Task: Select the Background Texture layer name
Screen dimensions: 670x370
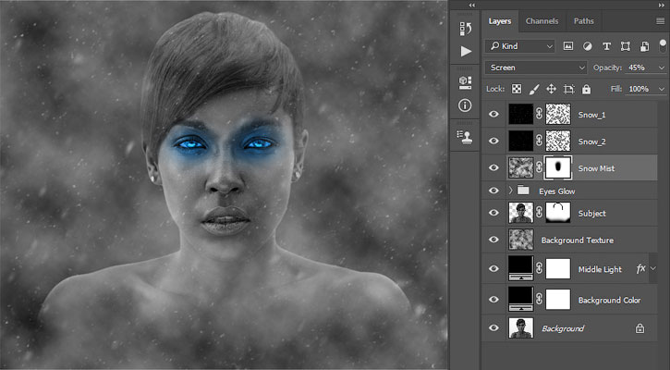Action: [578, 240]
